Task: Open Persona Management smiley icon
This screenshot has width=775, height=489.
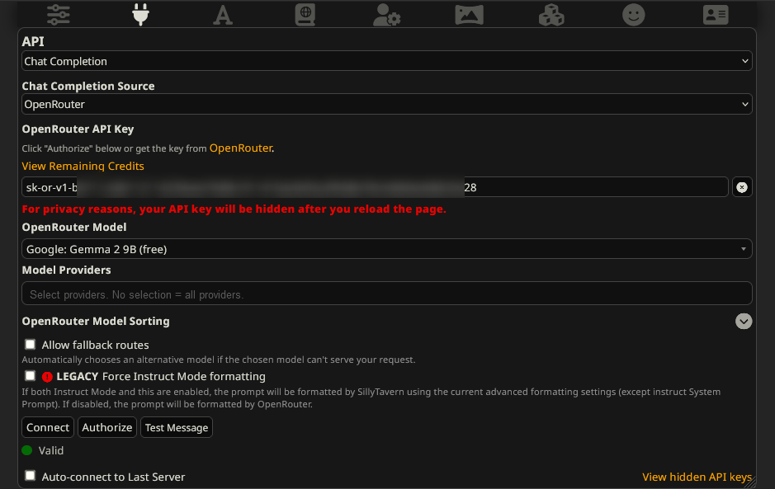Action: click(x=634, y=14)
